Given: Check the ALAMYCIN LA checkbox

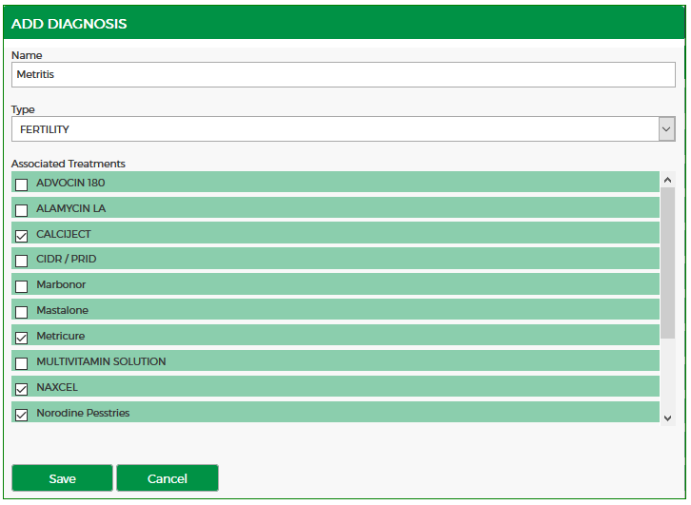Looking at the screenshot, I should coord(21,210).
